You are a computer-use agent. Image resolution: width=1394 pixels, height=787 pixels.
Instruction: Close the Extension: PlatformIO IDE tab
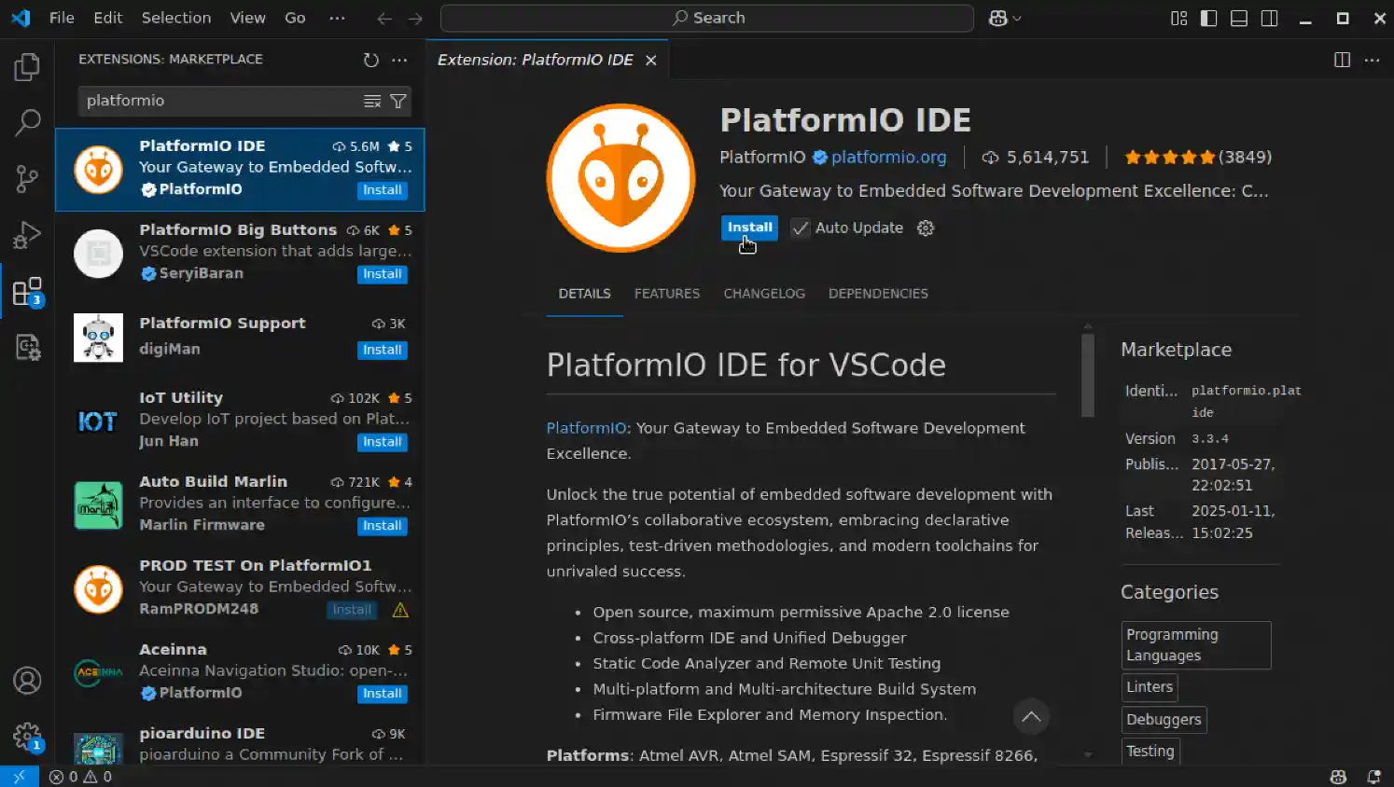point(651,60)
